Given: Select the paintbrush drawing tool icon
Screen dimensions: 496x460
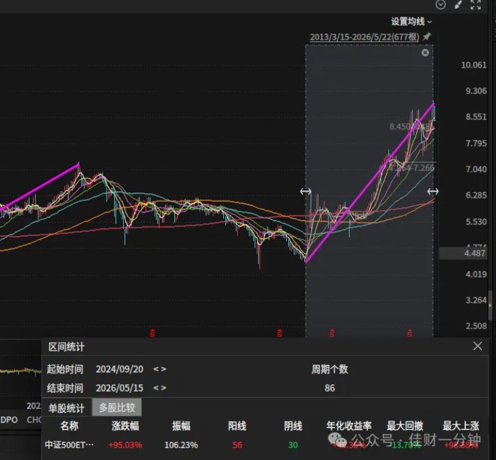Looking at the screenshot, I should tap(458, 5).
